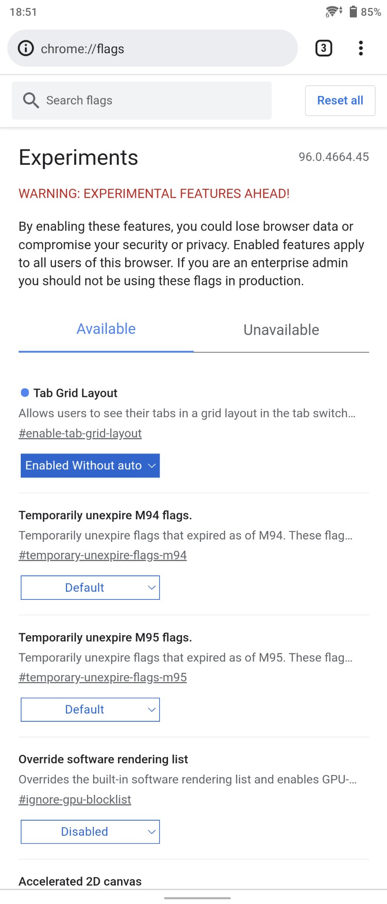Open the #temporary-unexpire-flags-m95 link
The width and height of the screenshot is (387, 904).
(103, 677)
